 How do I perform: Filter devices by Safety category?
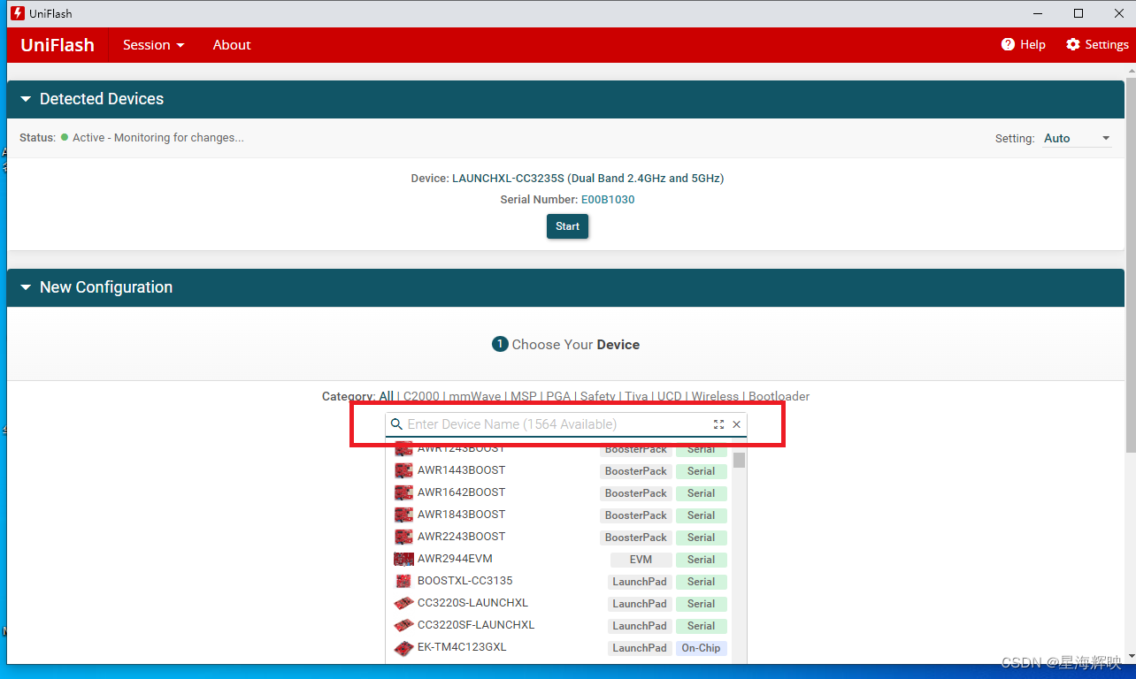(597, 397)
